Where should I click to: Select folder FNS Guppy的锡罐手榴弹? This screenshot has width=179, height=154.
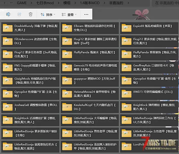(30, 67)
